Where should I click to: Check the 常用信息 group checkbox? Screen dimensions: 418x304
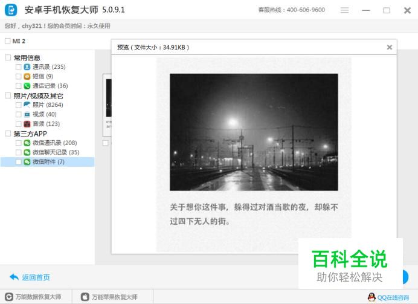(x=8, y=57)
